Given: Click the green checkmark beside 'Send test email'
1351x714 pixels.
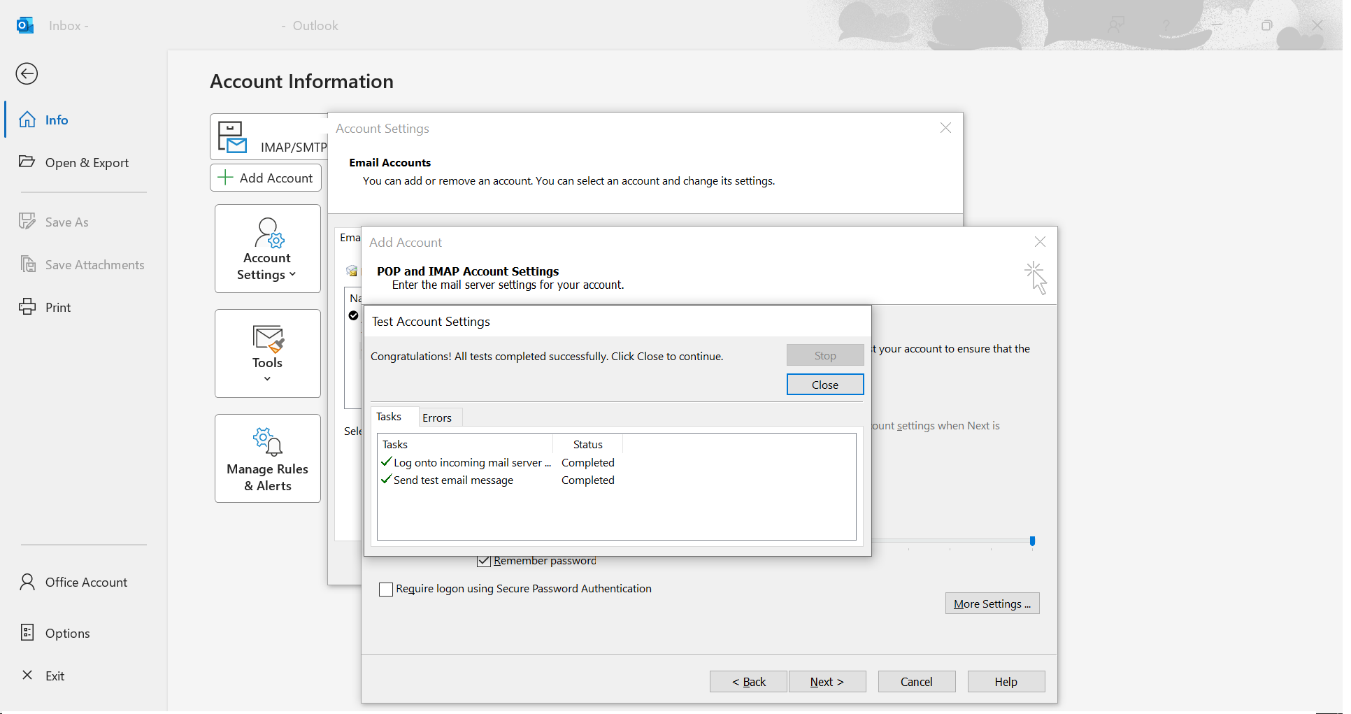Looking at the screenshot, I should (x=386, y=479).
